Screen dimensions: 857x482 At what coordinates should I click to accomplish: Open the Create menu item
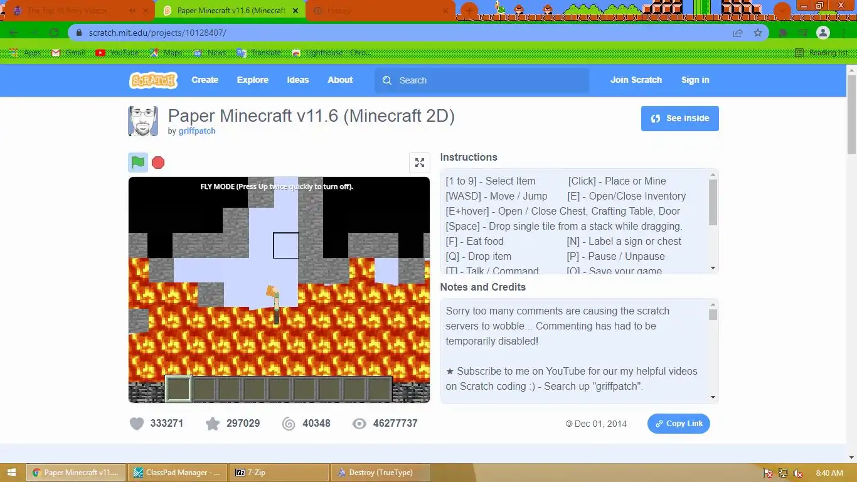[205, 80]
